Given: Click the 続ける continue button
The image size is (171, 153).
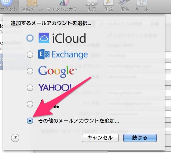Looking at the screenshot, I should pyautogui.click(x=140, y=138).
